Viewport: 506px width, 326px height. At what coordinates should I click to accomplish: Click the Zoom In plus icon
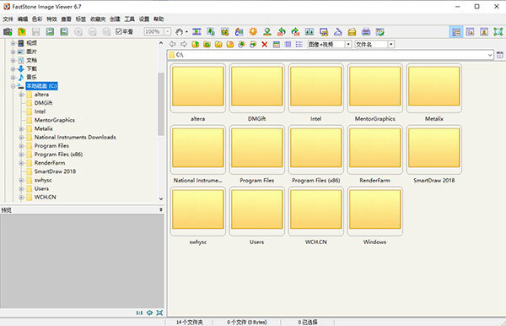[x=78, y=31]
